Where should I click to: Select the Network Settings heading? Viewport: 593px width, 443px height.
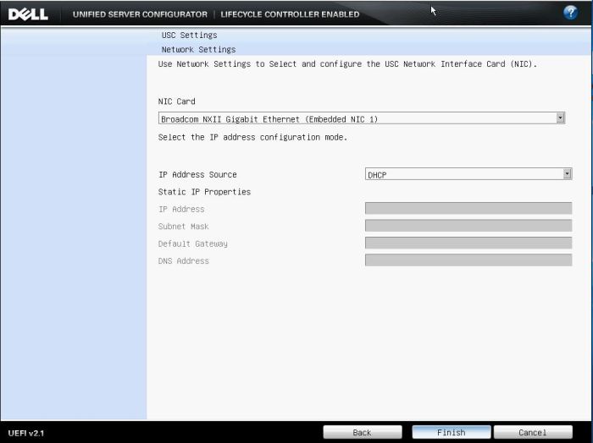198,50
